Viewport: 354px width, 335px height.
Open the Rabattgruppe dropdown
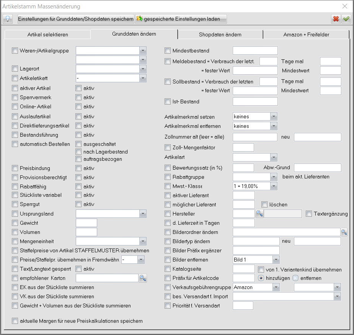274,177
